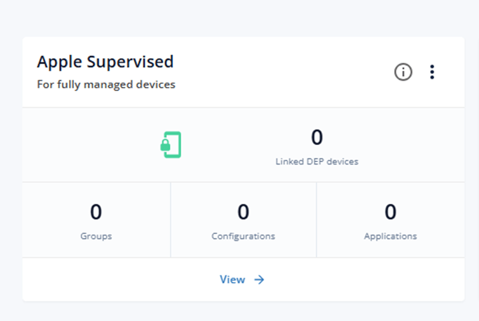The width and height of the screenshot is (479, 321).
Task: Click the View link
Action: coord(232,279)
